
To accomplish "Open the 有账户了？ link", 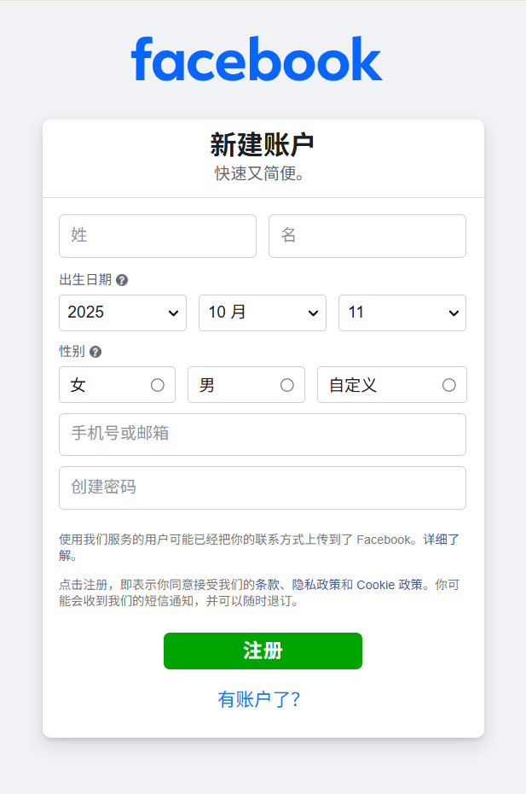I will pyautogui.click(x=259, y=700).
